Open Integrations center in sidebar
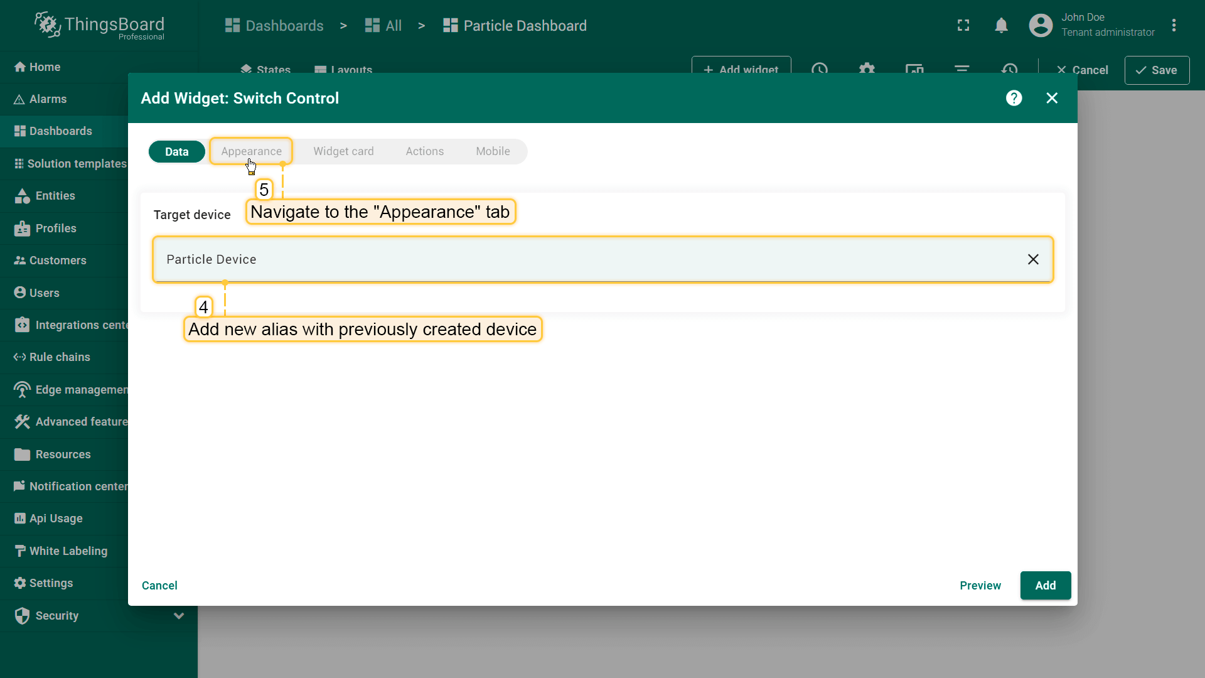This screenshot has width=1205, height=678. click(80, 325)
